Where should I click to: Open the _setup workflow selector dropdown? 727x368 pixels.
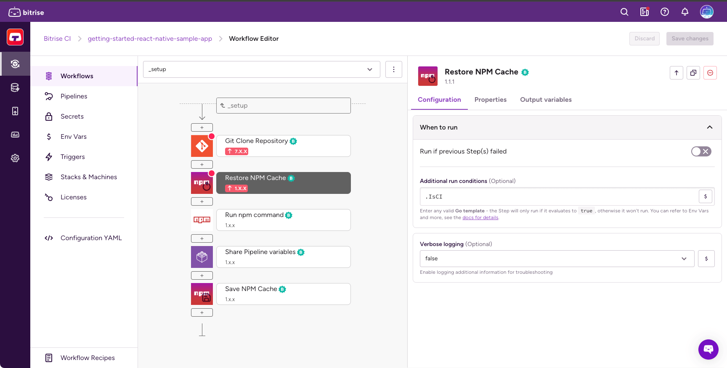point(261,69)
